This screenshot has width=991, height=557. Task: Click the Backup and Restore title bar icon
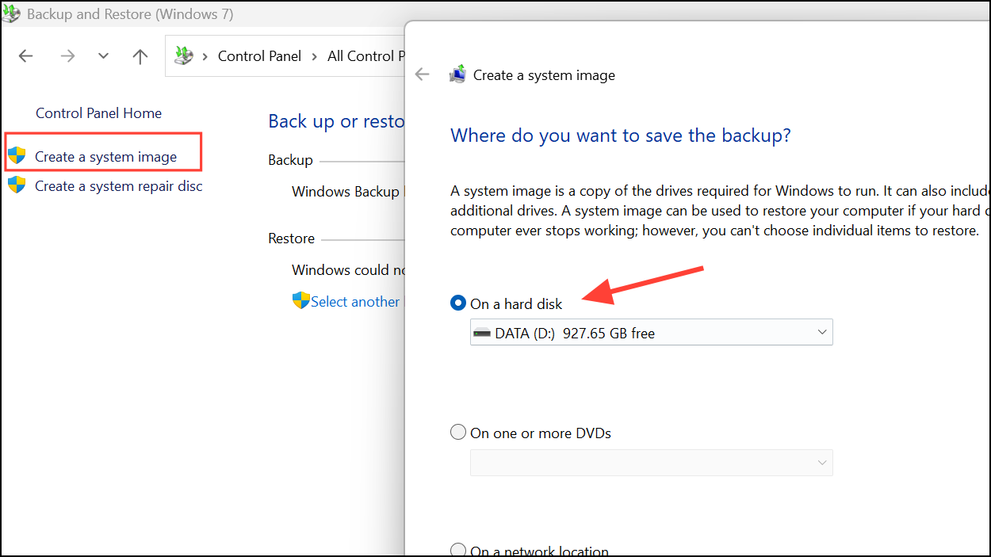[12, 13]
